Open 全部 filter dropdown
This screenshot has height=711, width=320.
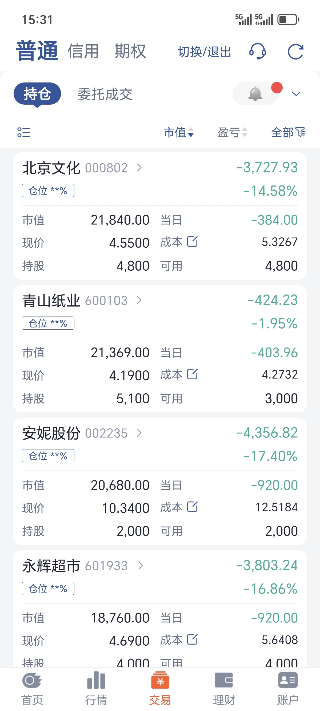(x=288, y=132)
